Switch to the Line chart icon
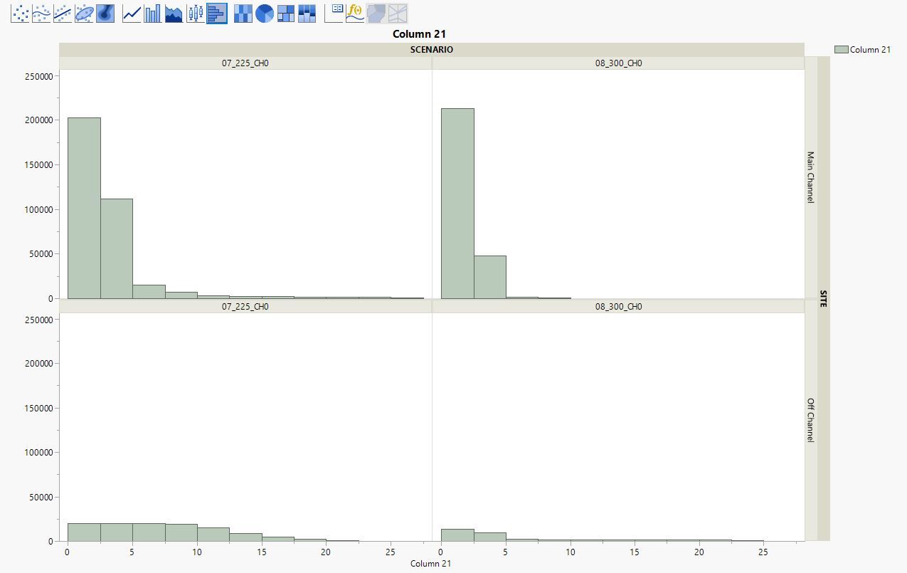907x573 pixels. tap(132, 13)
